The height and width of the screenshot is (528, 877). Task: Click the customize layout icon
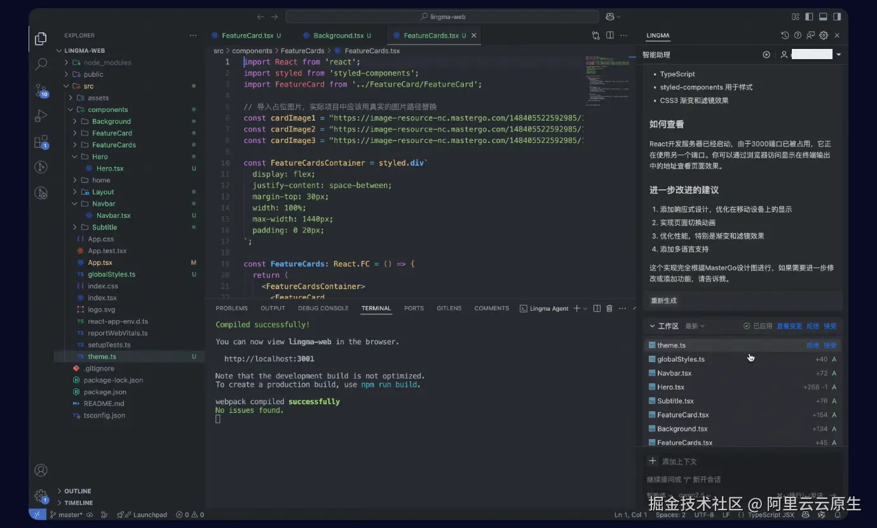(795, 17)
